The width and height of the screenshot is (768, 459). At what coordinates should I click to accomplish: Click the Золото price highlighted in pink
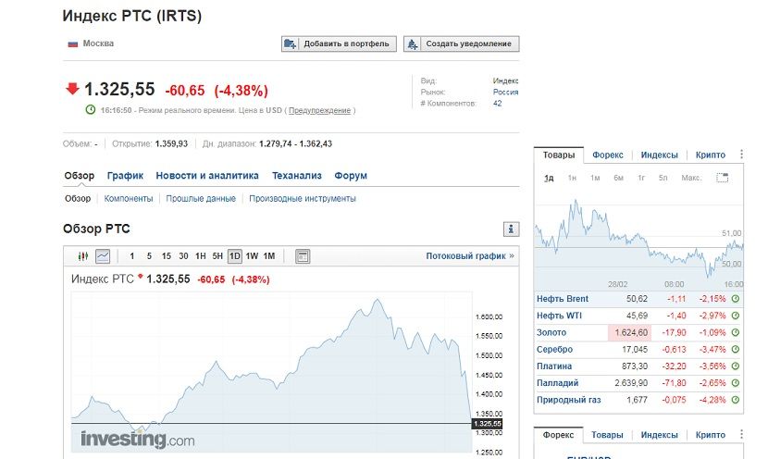[x=630, y=332]
